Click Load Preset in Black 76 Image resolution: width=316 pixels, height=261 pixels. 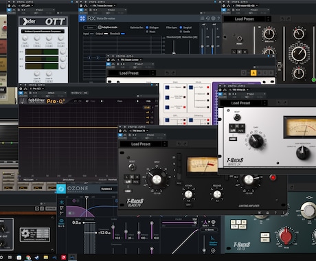pos(141,144)
